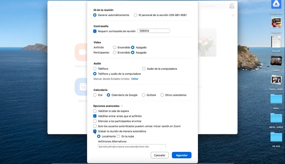Open the screenshot image file on desktop
The width and height of the screenshot is (285, 164).
276,80
